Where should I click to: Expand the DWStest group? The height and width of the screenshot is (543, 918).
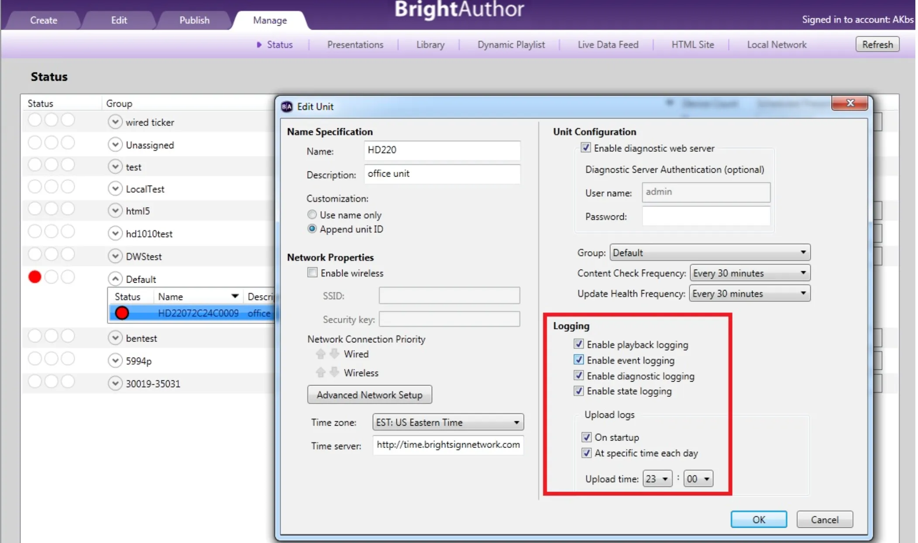pyautogui.click(x=115, y=256)
